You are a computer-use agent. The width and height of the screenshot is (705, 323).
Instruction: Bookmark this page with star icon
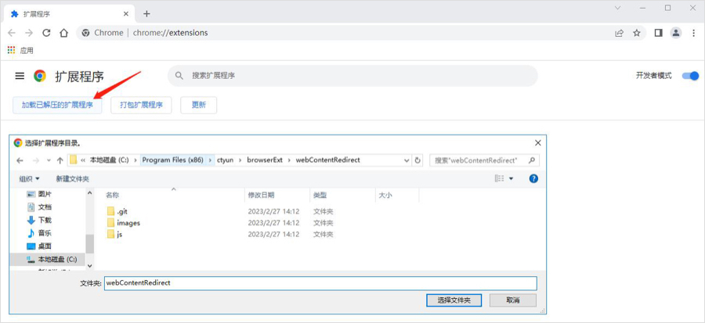point(637,33)
